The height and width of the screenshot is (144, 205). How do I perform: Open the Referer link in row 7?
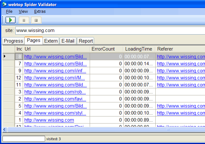tap(181, 64)
